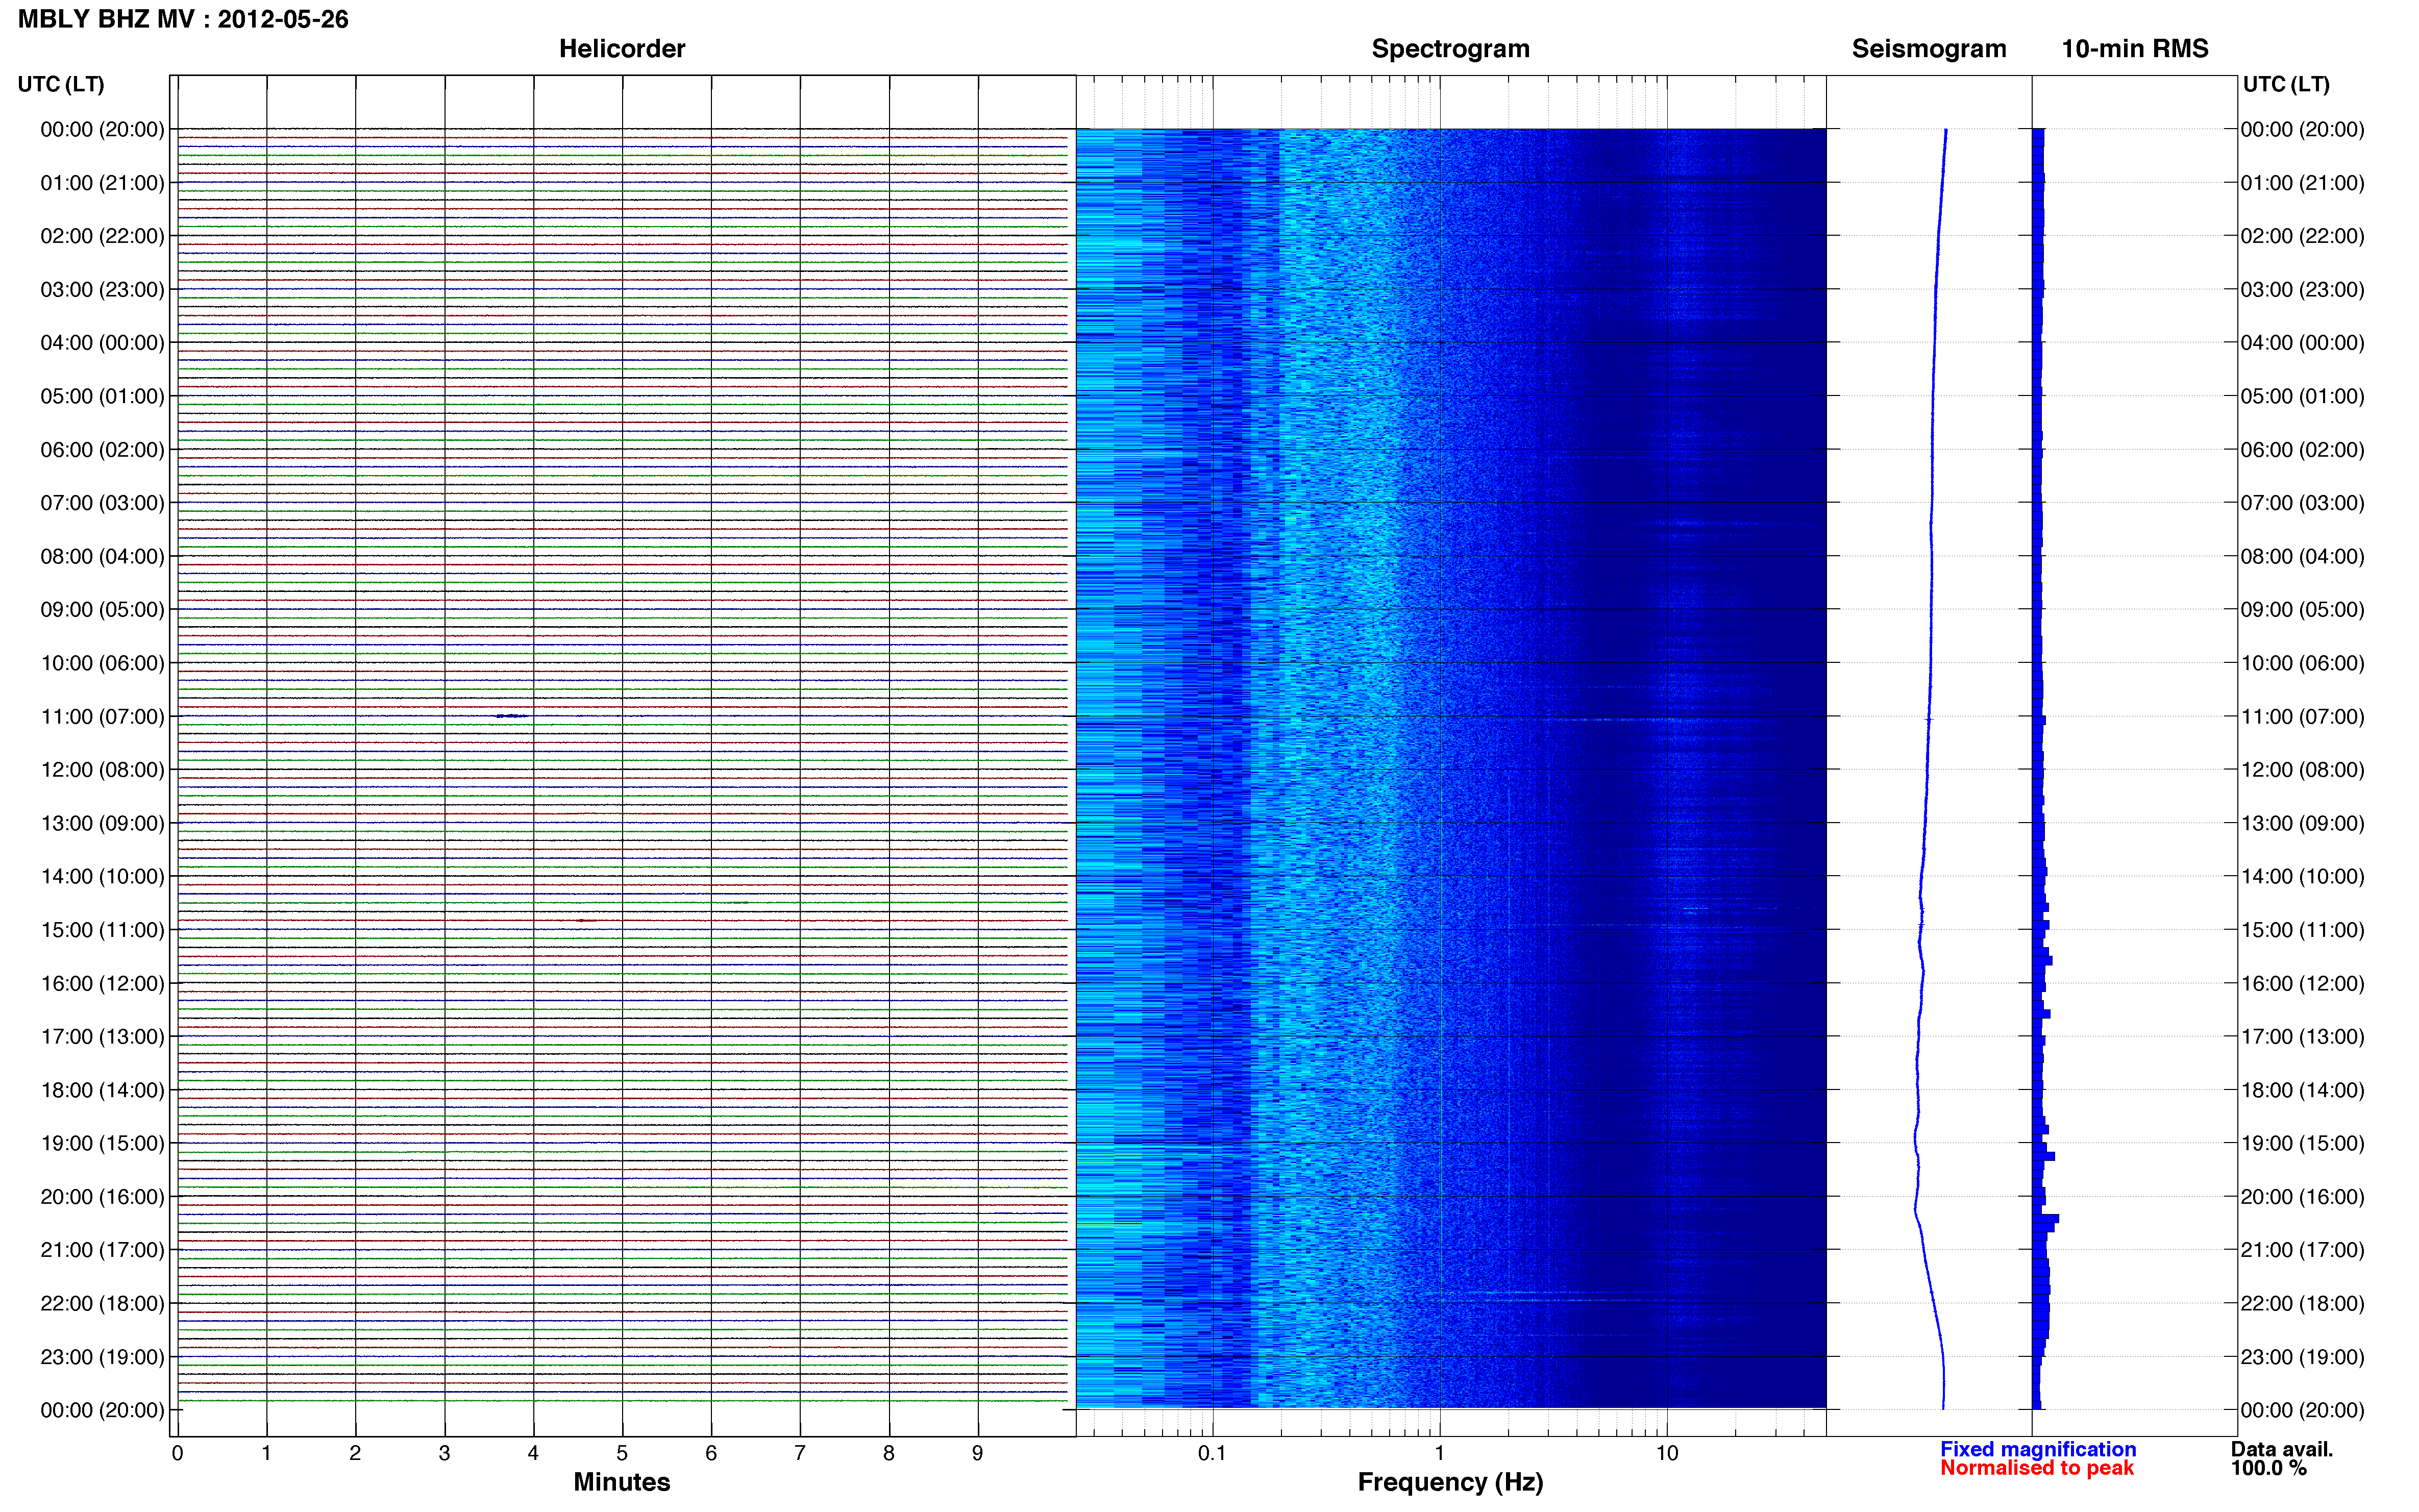Click the Minutes axis tick label '9'
2419x1512 pixels.
[x=978, y=1454]
